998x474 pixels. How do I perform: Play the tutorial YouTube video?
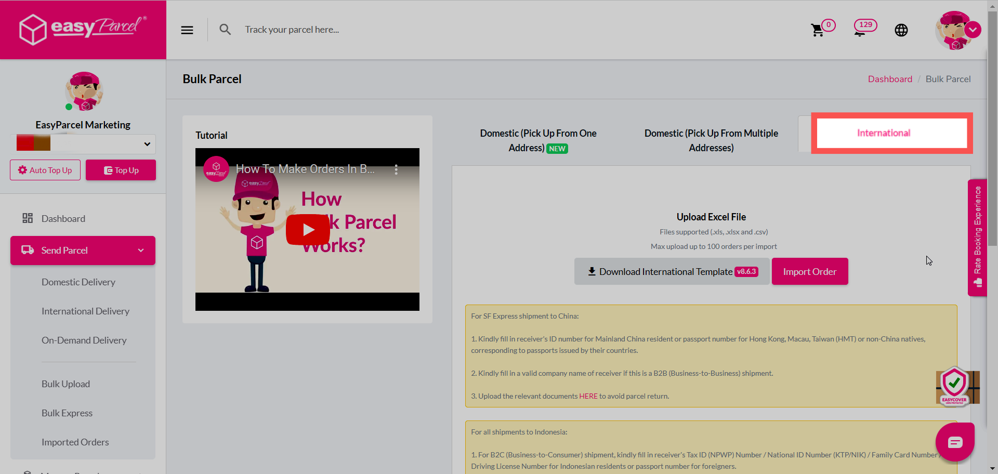[308, 230]
